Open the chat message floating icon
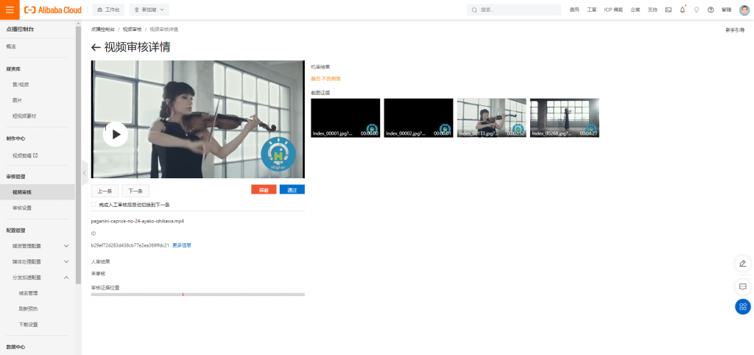The width and height of the screenshot is (754, 355). [742, 287]
